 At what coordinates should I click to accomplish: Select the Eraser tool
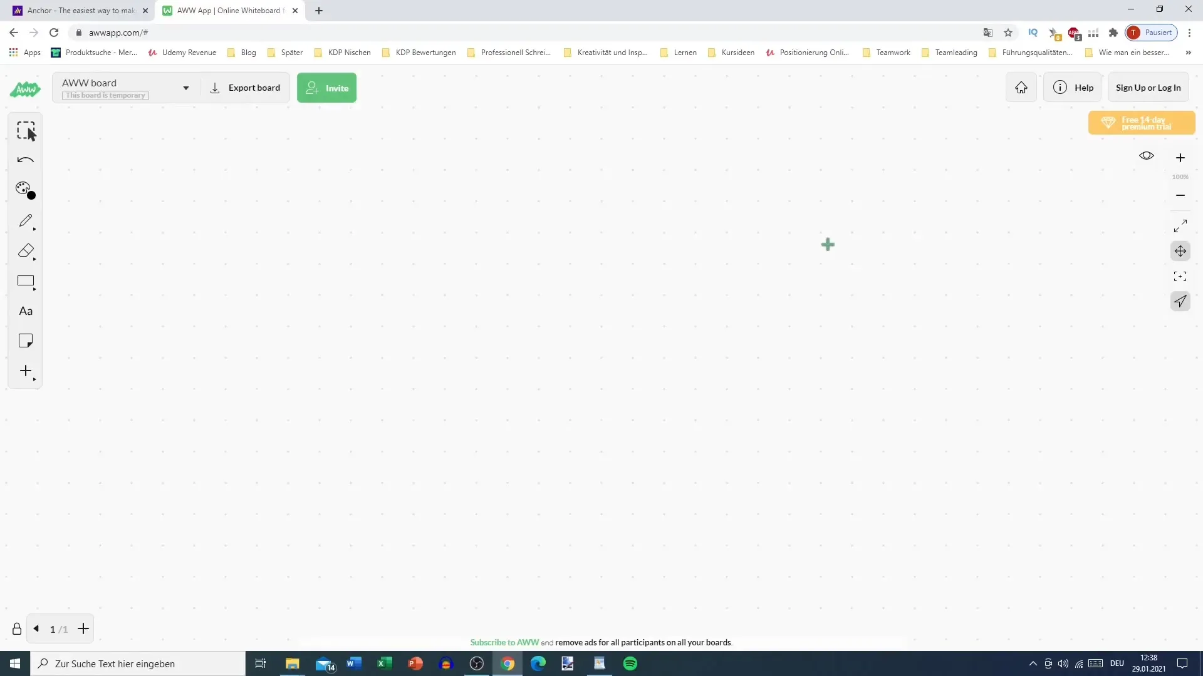(25, 250)
